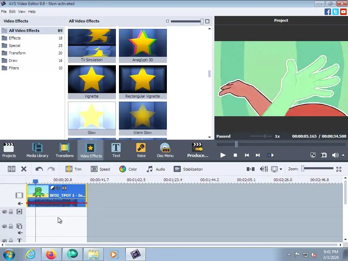Select the BFDI_TPOT 1 clip on timeline
Image resolution: width=348 pixels, height=261 pixels.
[57, 195]
